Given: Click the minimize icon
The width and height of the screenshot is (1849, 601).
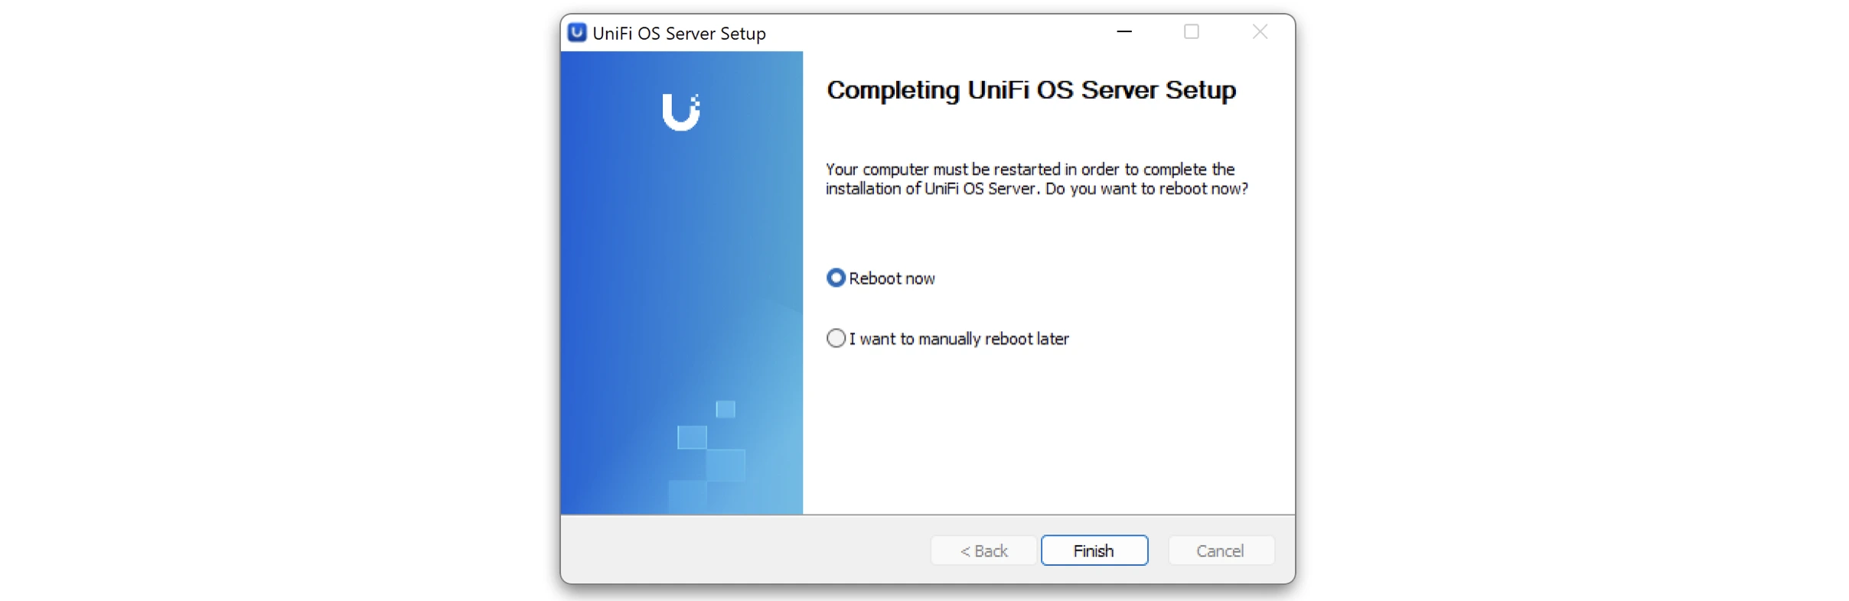Looking at the screenshot, I should pos(1123,32).
